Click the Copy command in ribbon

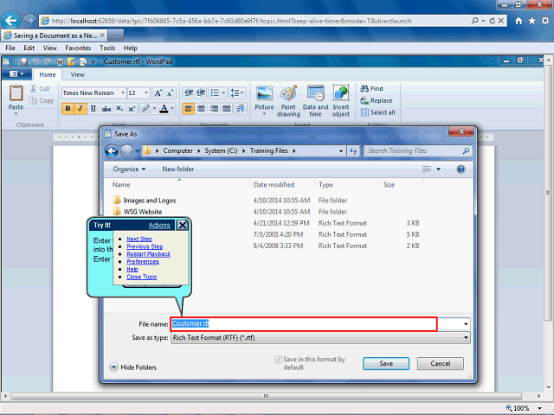click(x=42, y=100)
